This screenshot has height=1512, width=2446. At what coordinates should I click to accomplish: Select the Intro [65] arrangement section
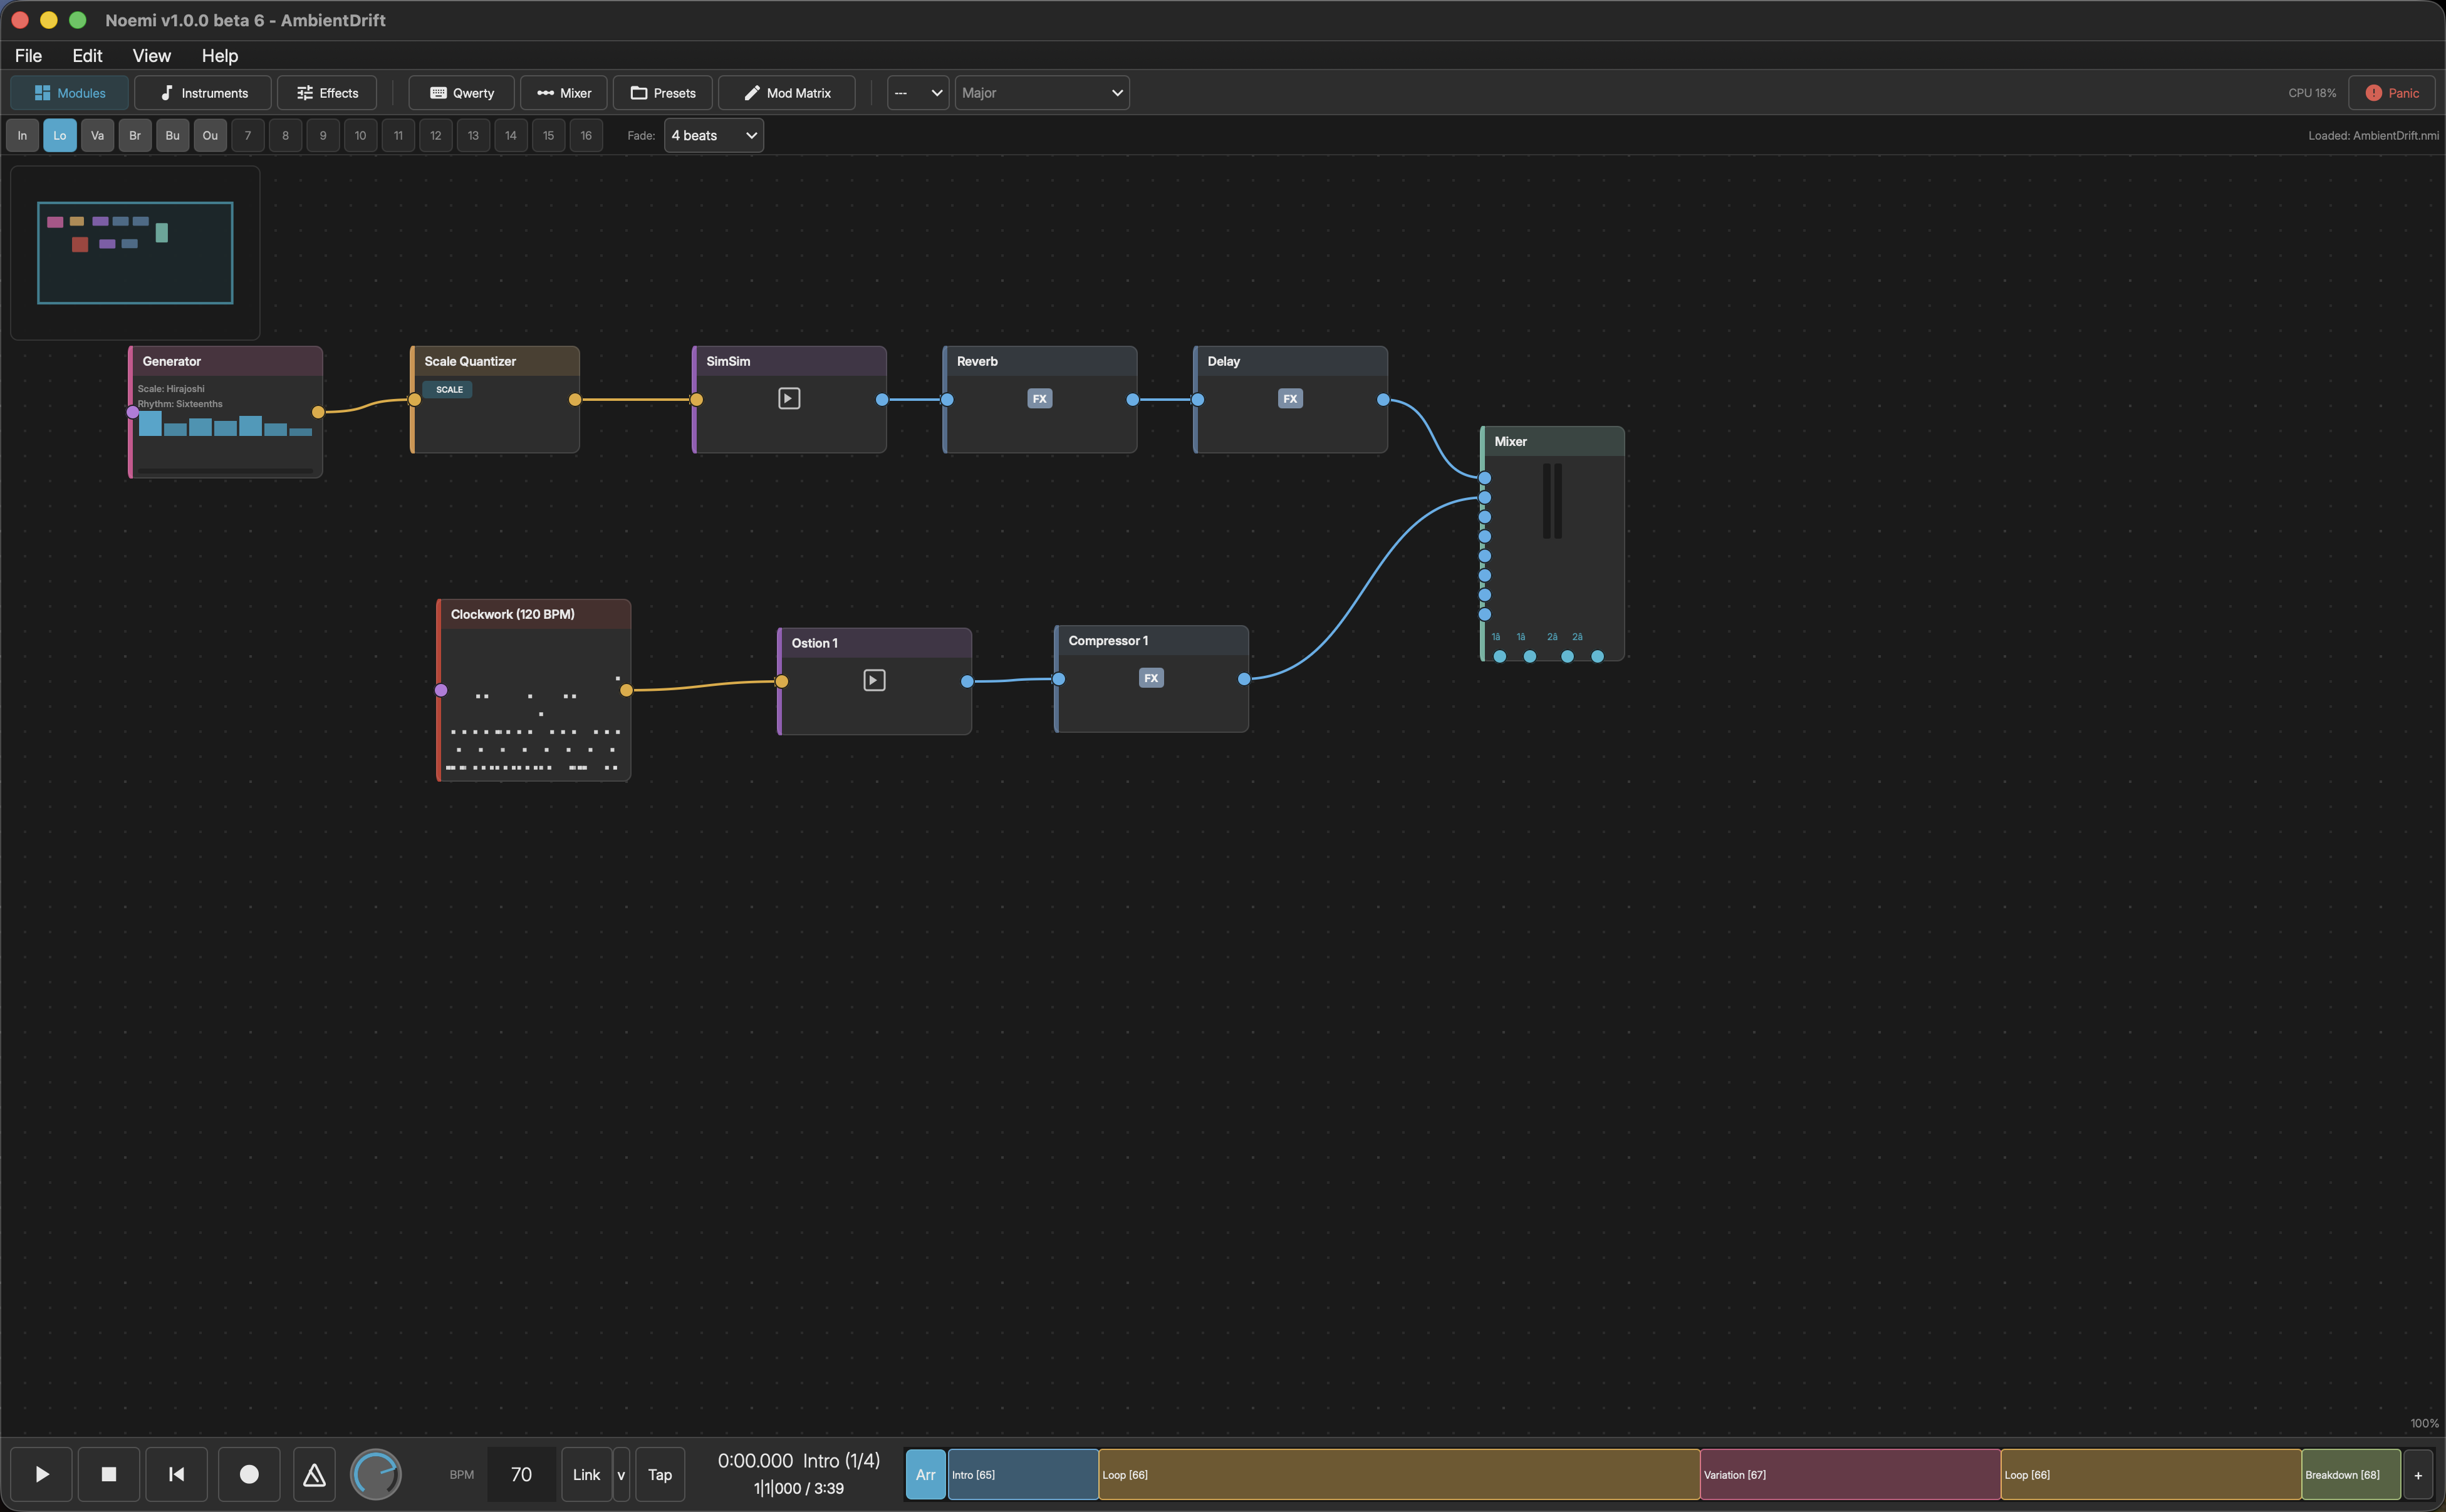[x=1022, y=1474]
